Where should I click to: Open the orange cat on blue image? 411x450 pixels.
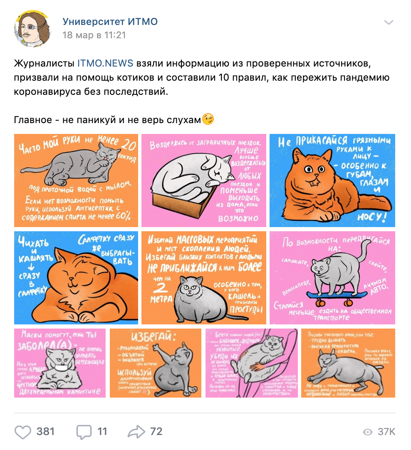(332, 180)
